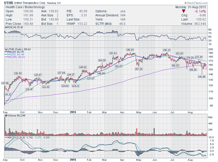This screenshot has width=218, height=162.
Task: Click the SCTR (Mid) value 48.0
Action: (122, 24)
